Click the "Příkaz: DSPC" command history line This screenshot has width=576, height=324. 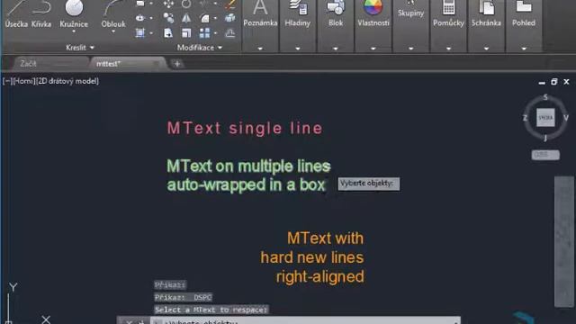coord(183,297)
